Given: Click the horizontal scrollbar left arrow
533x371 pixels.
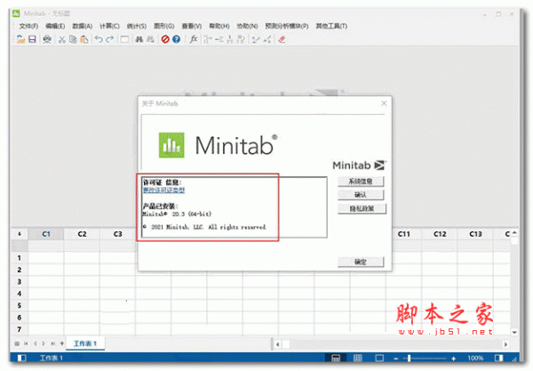Looking at the screenshot, I should 278,344.
